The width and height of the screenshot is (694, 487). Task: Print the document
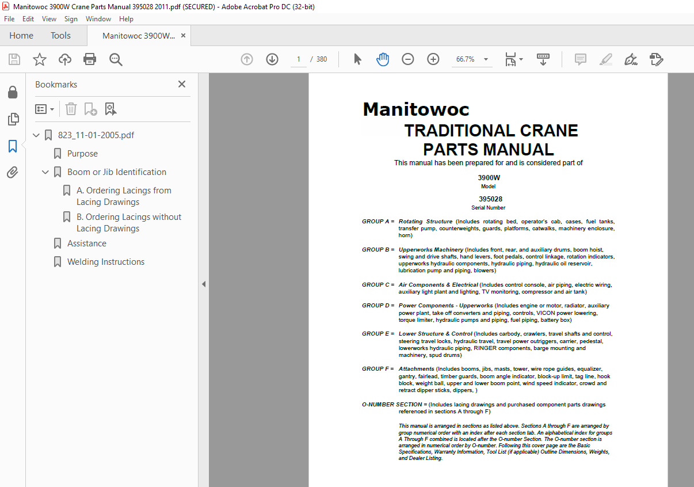click(x=90, y=59)
